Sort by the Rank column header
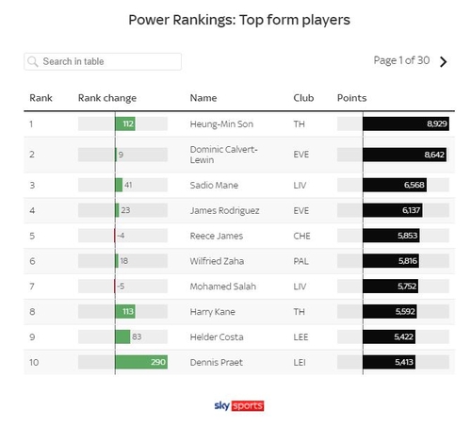The width and height of the screenshot is (471, 426). point(41,98)
